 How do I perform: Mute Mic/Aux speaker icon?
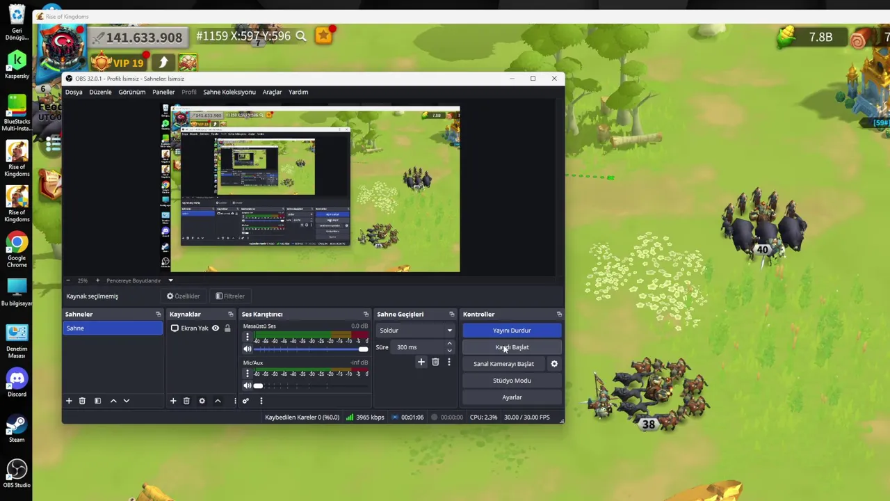tap(247, 385)
